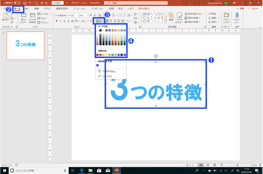
Task: Open More Colors (その他の色) option
Action: [108, 71]
